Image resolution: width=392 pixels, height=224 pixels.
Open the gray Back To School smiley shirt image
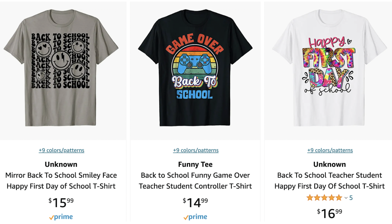pyautogui.click(x=61, y=68)
